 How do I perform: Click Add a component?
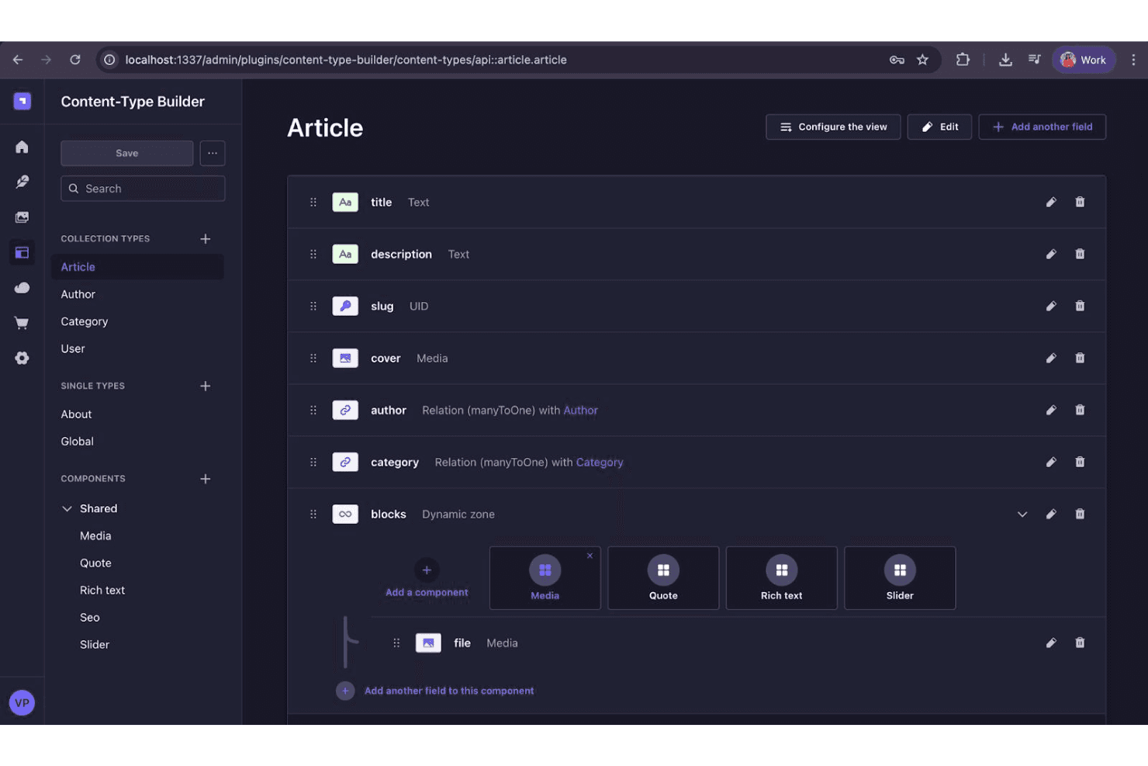click(427, 579)
